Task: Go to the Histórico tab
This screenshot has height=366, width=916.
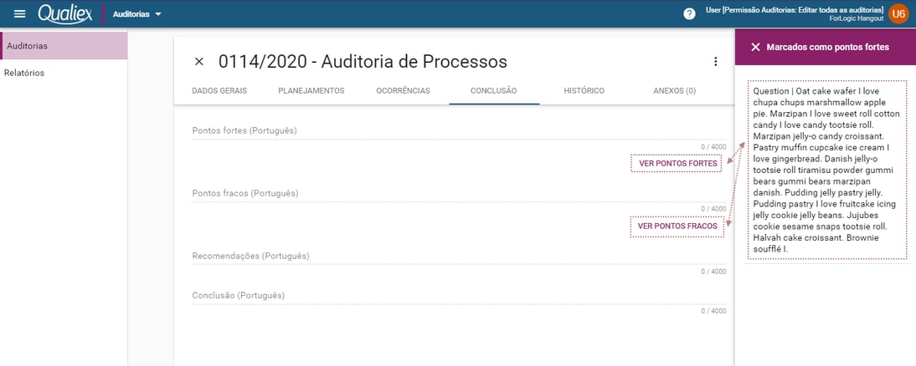Action: [x=584, y=91]
